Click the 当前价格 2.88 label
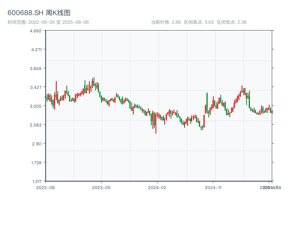The image size is (302, 226). pos(166,22)
